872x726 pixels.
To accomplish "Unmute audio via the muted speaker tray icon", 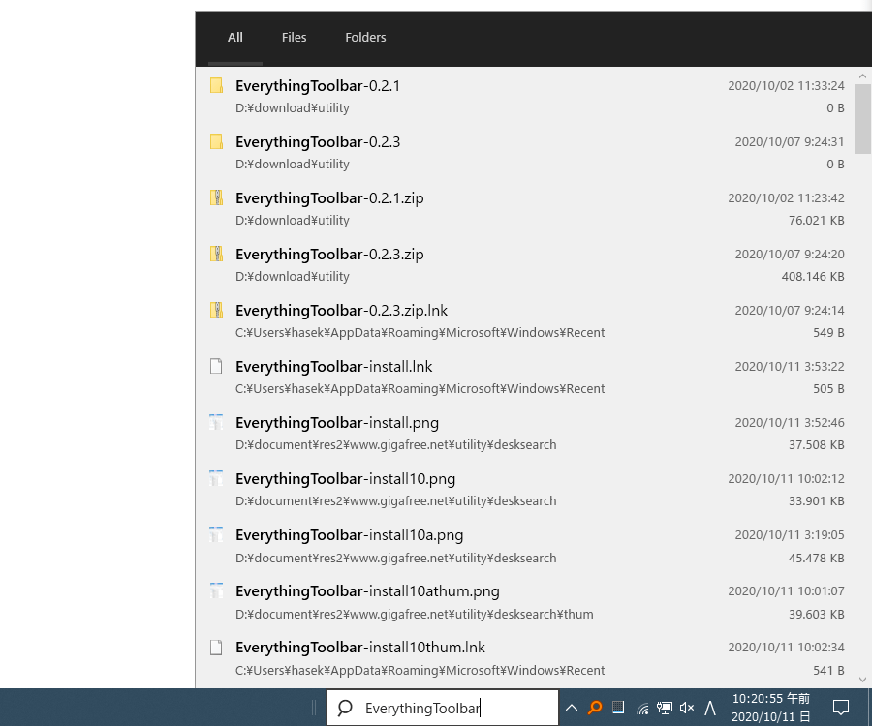I will coord(687,708).
